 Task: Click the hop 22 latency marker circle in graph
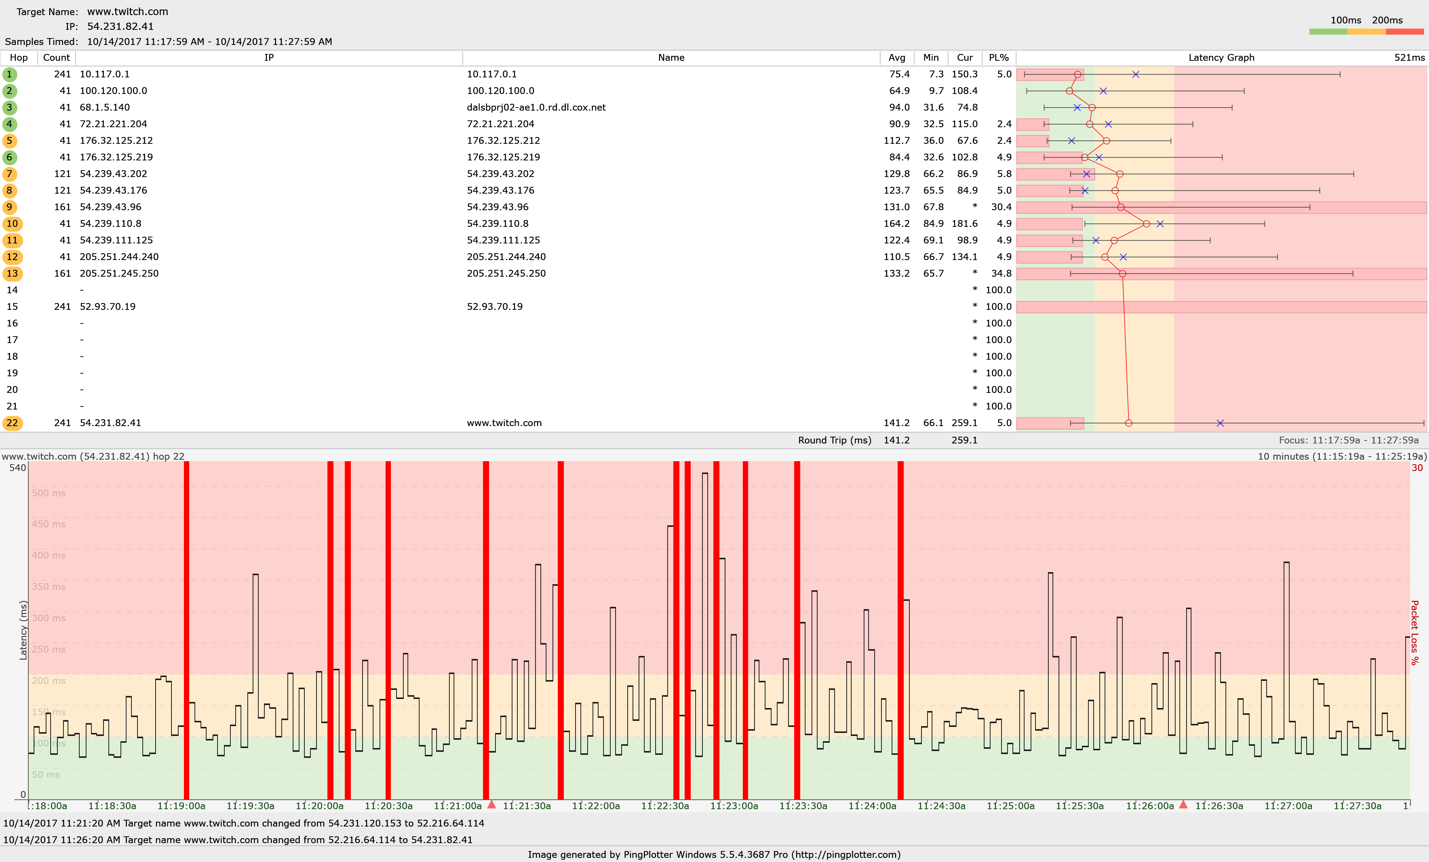[1128, 423]
